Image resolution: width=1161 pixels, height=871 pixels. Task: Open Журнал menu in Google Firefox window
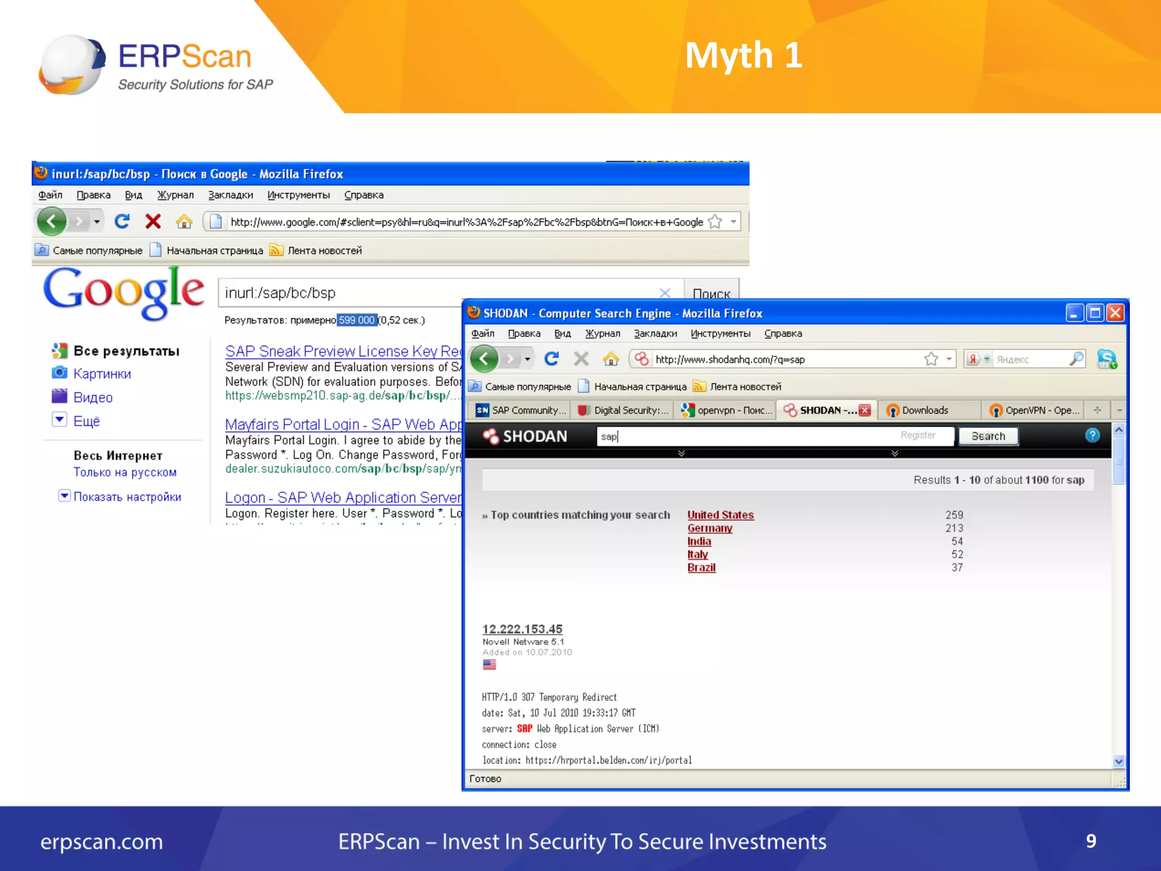pyautogui.click(x=175, y=195)
